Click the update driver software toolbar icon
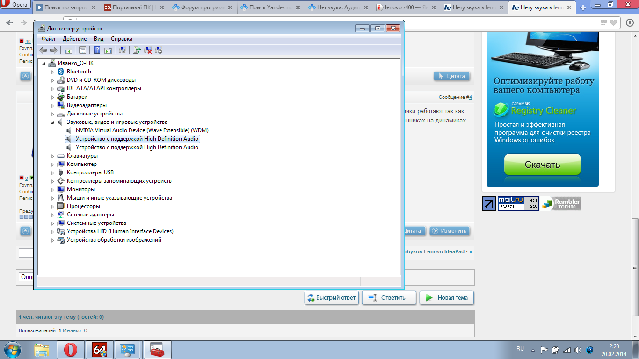This screenshot has width=639, height=359. coord(137,50)
